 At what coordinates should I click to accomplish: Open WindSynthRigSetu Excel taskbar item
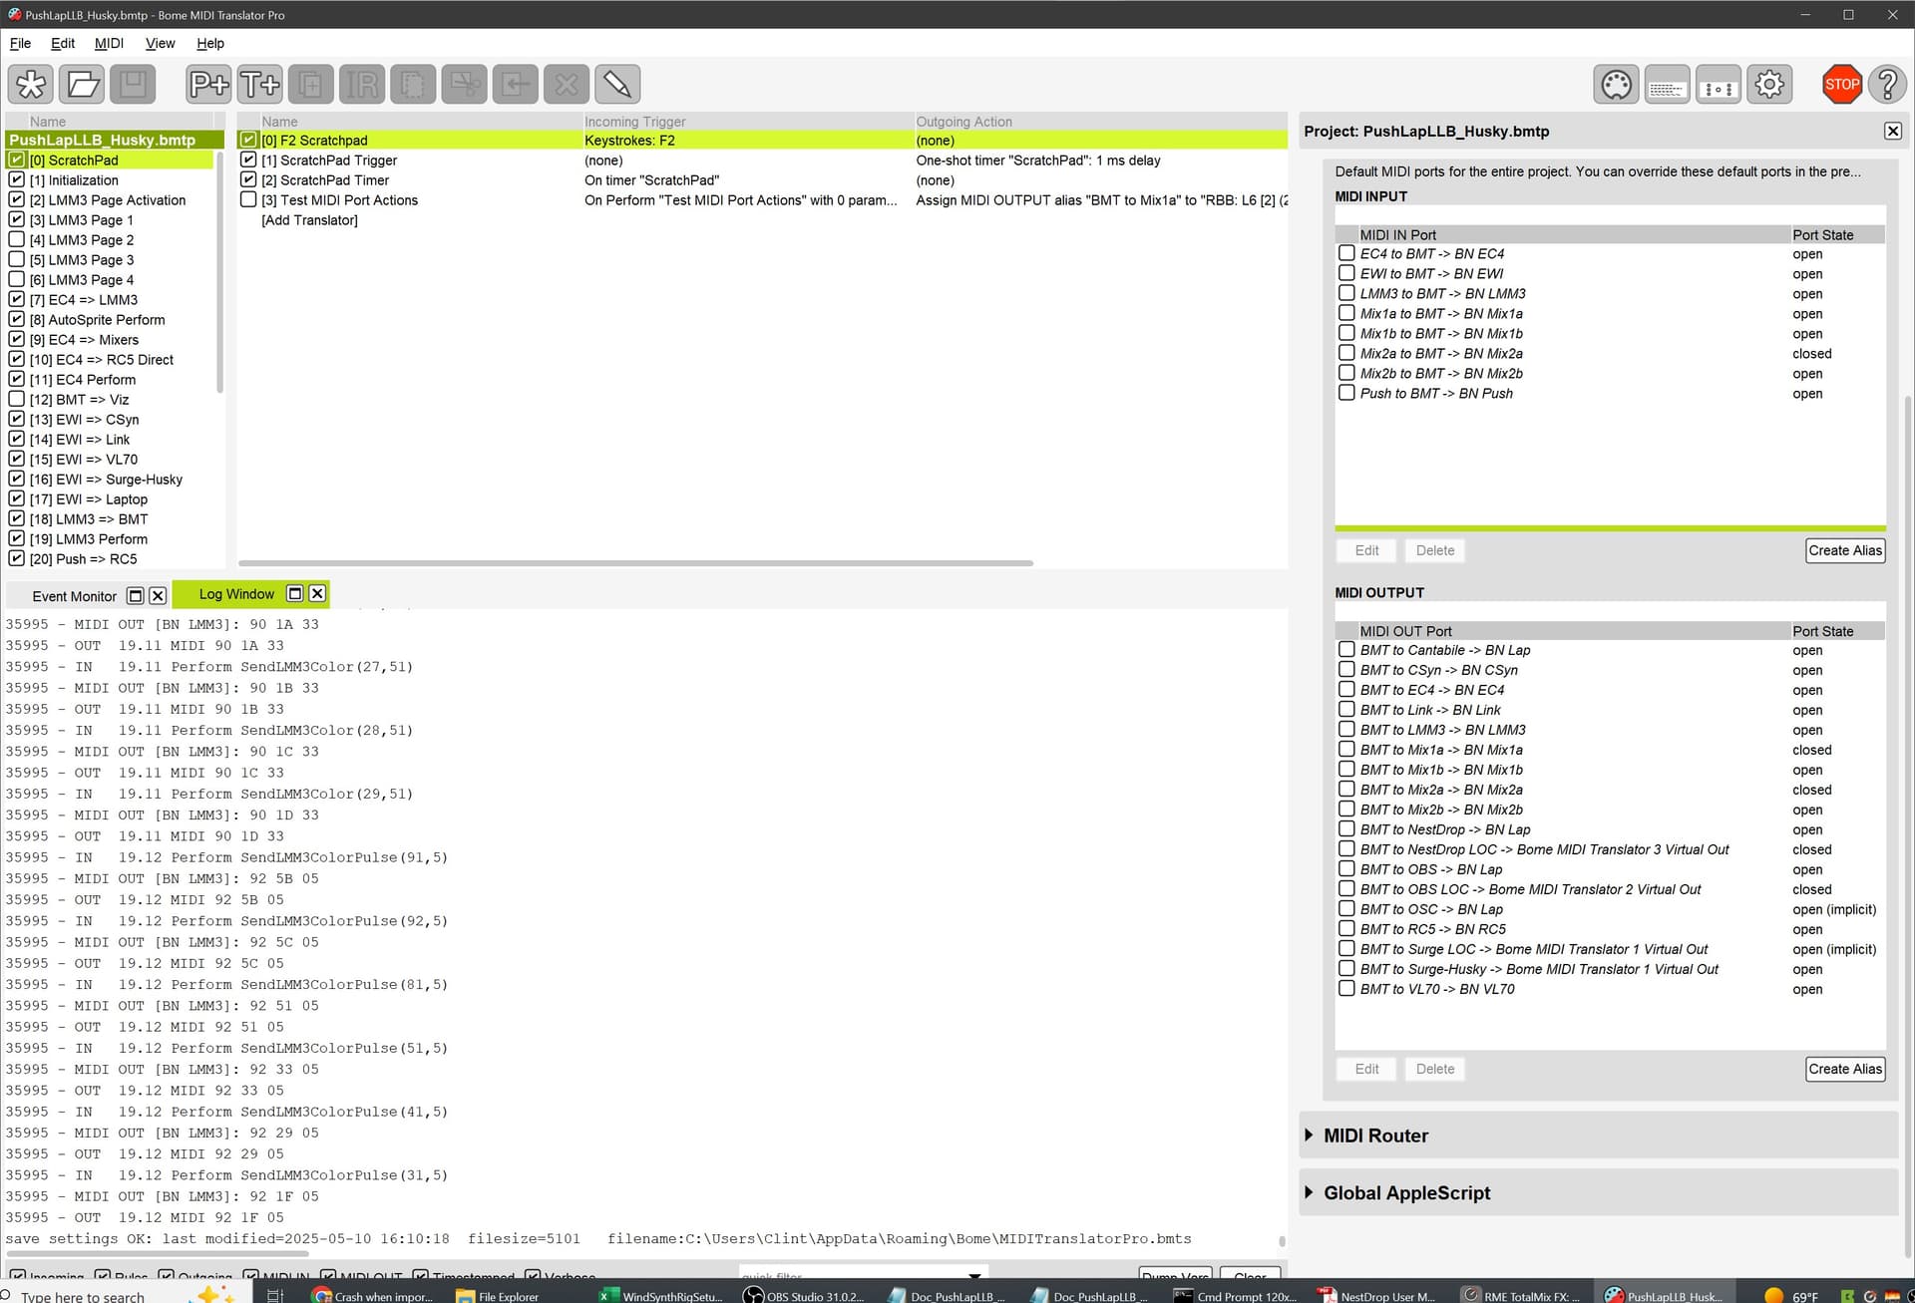660,1295
